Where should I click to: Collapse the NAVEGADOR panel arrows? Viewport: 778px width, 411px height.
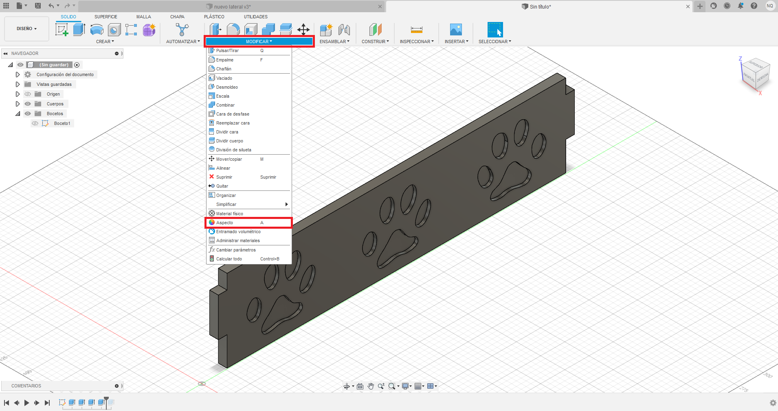[x=5, y=53]
